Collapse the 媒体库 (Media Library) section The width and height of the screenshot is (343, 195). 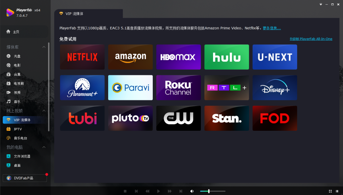tap(44, 47)
